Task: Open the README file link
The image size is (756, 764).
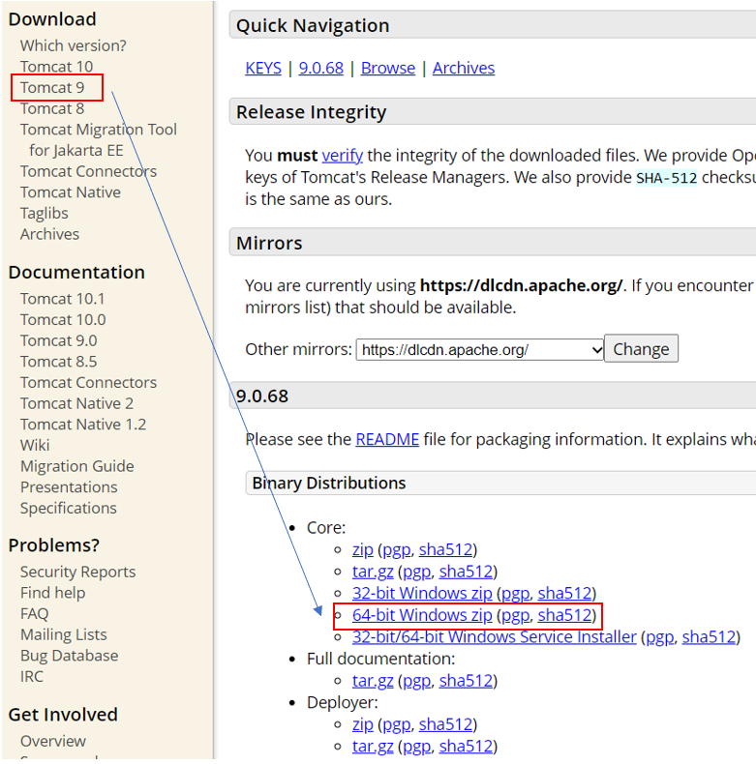Action: (x=387, y=439)
